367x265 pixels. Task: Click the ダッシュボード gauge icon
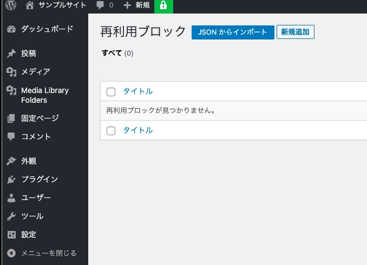coord(11,29)
